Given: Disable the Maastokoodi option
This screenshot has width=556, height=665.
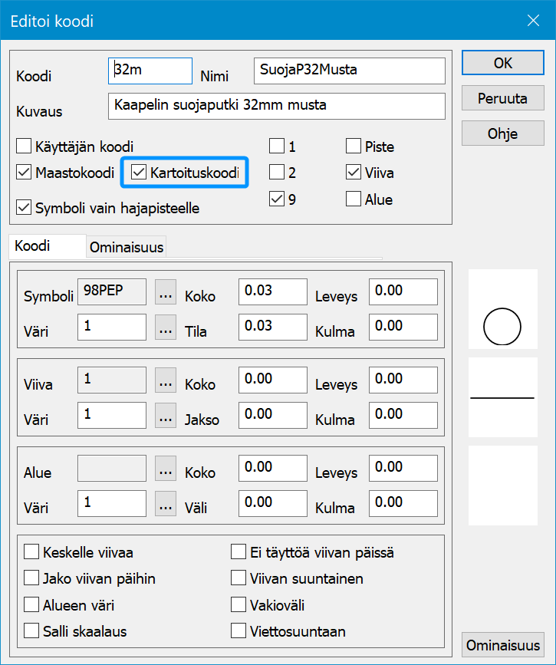Looking at the screenshot, I should [24, 173].
